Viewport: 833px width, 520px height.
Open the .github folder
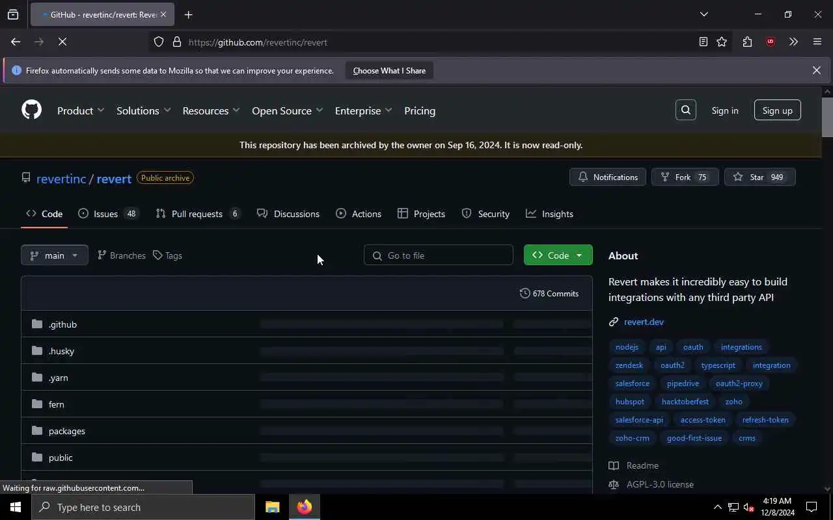62,324
